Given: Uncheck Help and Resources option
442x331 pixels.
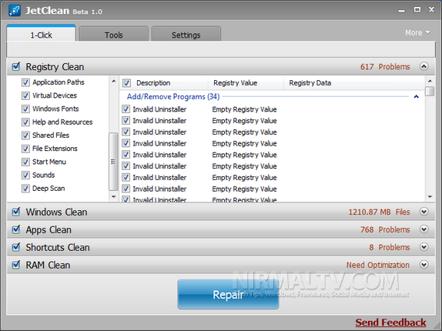Looking at the screenshot, I should pyautogui.click(x=25, y=122).
